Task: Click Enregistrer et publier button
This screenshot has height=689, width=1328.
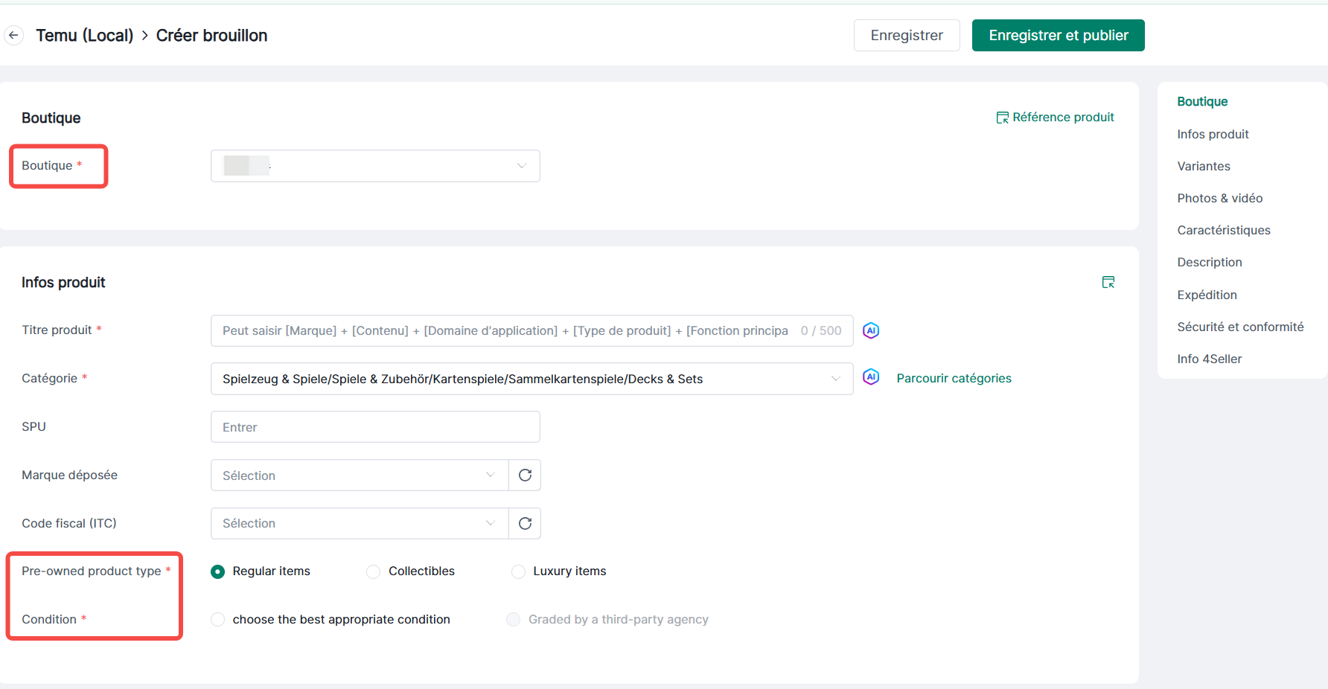Action: pos(1058,35)
